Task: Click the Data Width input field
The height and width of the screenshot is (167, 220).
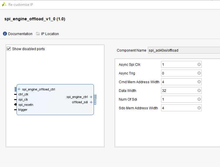Action: (179, 90)
